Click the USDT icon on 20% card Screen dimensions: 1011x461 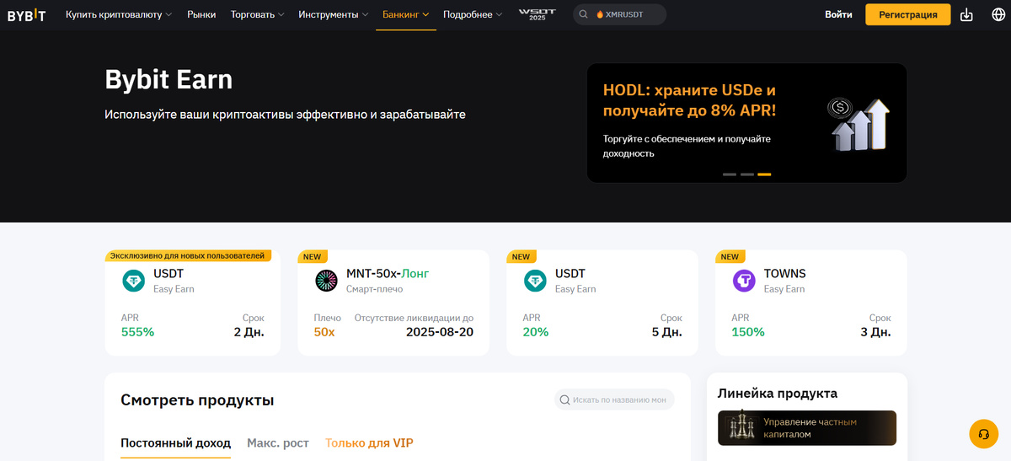(x=535, y=281)
